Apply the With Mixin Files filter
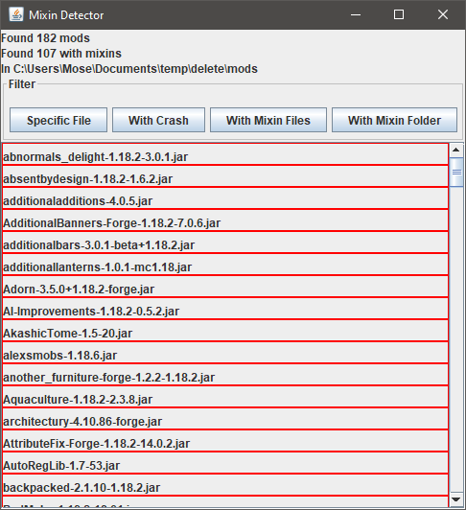The height and width of the screenshot is (510, 466). click(268, 120)
